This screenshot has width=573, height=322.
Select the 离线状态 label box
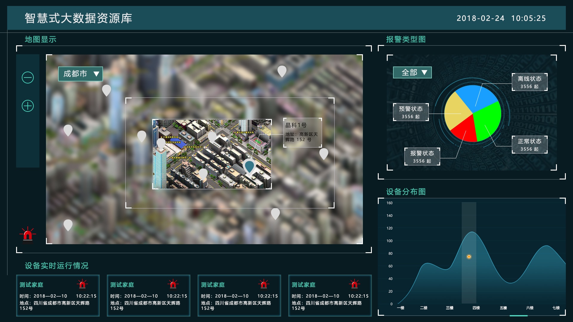(x=530, y=82)
